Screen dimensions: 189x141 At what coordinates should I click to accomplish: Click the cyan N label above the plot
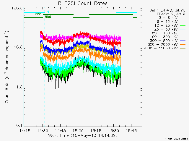[48, 12]
